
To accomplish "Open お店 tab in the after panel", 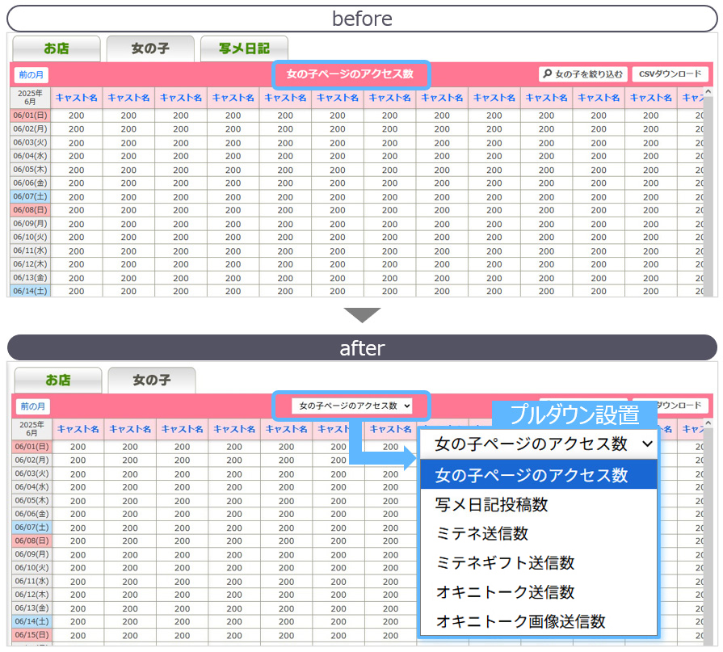I will click(x=58, y=380).
